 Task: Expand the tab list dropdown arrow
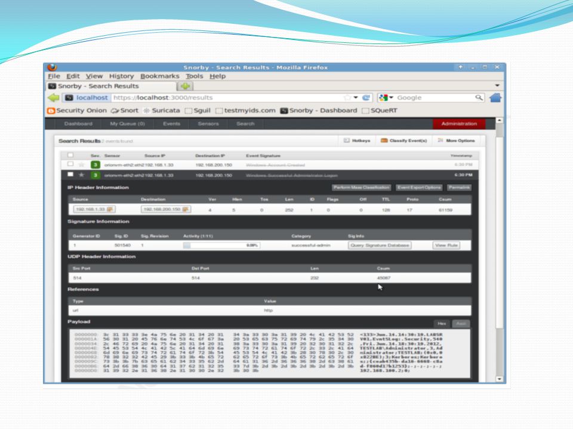click(x=497, y=86)
